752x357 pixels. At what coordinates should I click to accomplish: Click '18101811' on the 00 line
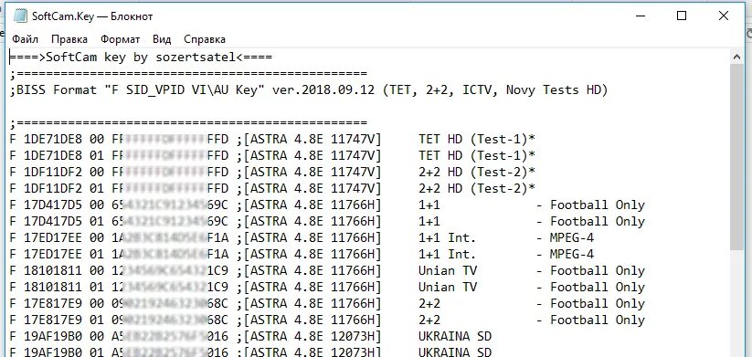[x=53, y=271]
